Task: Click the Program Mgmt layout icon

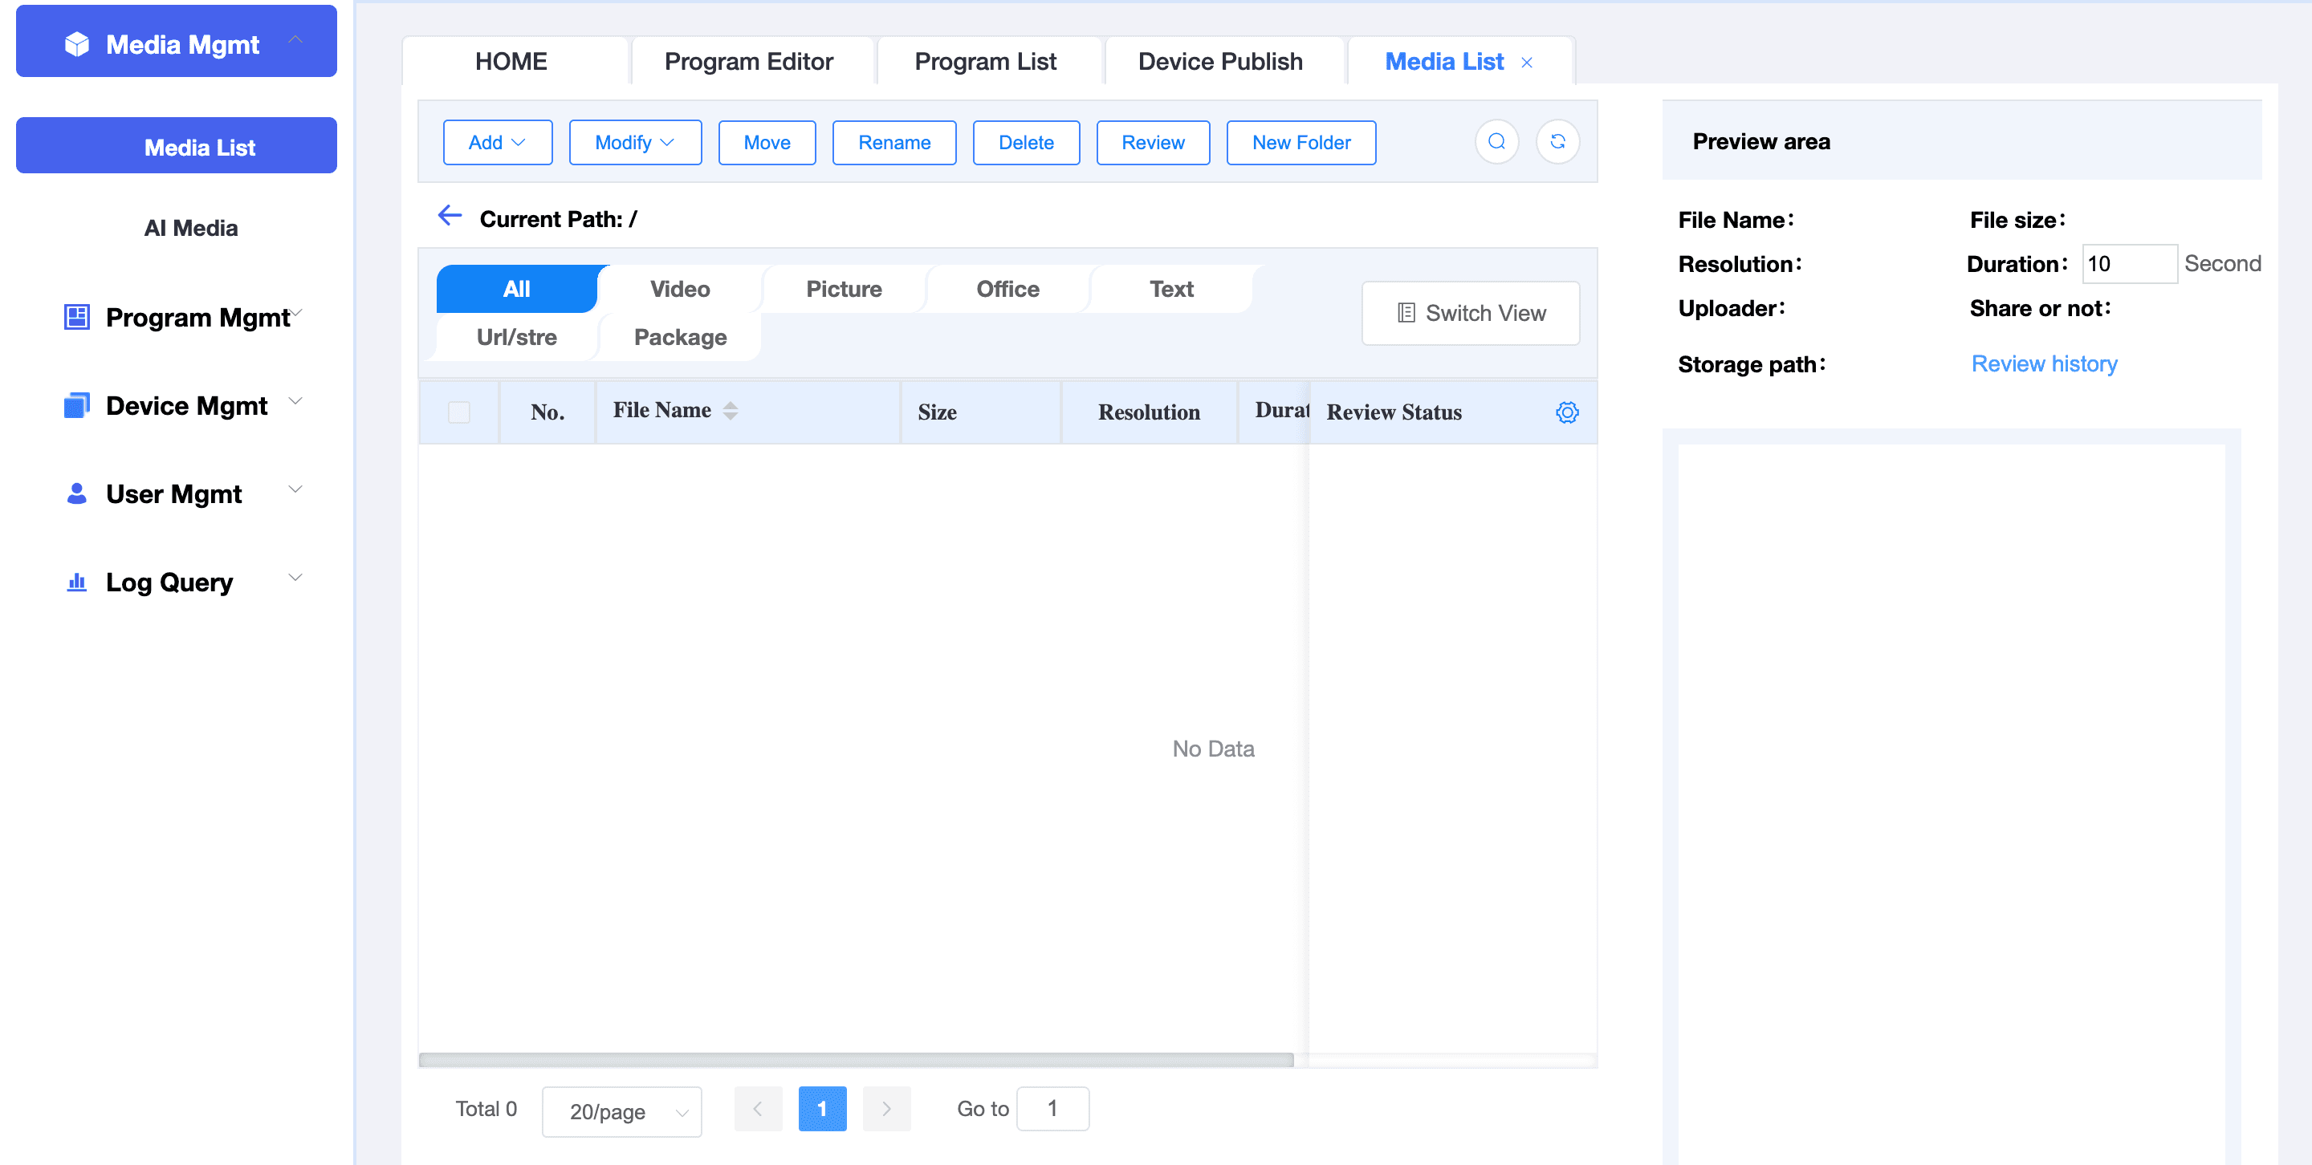Action: (77, 317)
